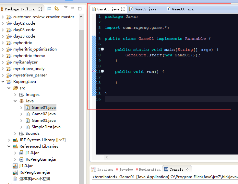
Task: Maximize the Package Explorer panel
Action: tap(80, 9)
